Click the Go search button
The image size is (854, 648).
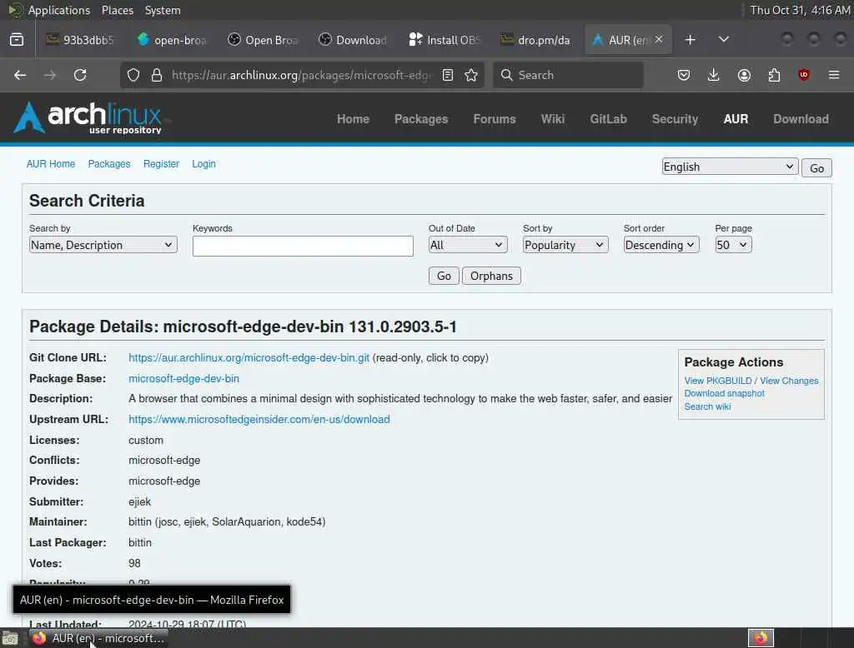coord(444,276)
